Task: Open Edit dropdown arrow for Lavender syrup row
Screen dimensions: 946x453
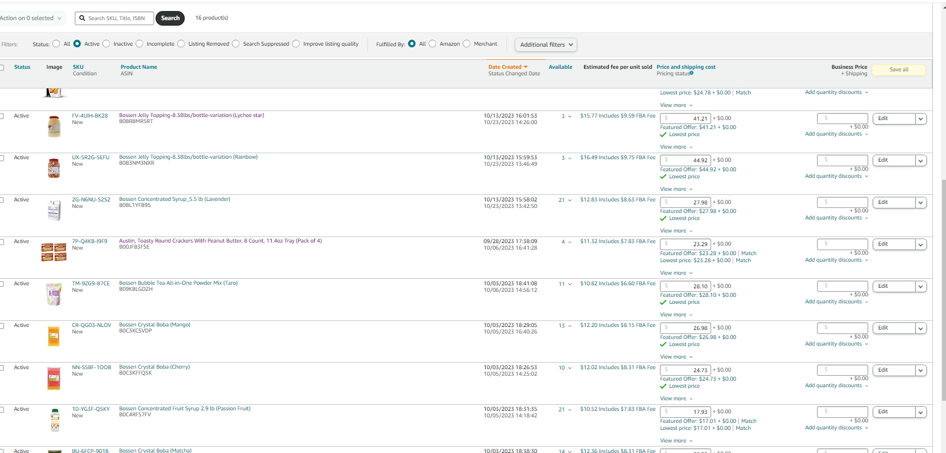Action: tap(921, 203)
